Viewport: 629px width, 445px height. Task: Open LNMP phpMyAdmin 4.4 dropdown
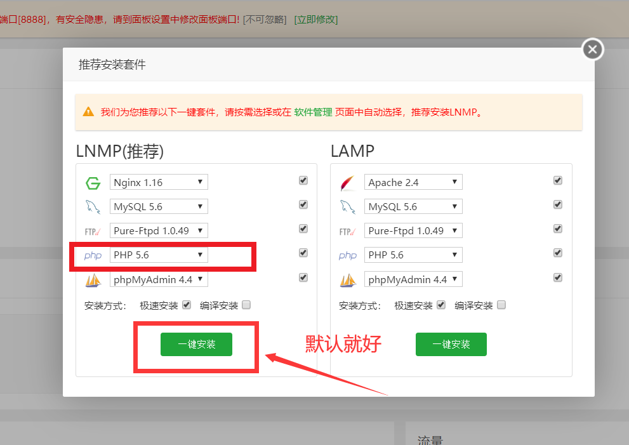pyautogui.click(x=159, y=279)
